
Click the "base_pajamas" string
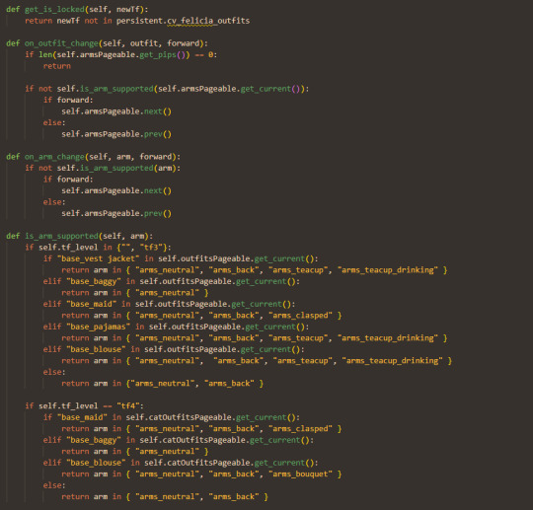point(99,327)
